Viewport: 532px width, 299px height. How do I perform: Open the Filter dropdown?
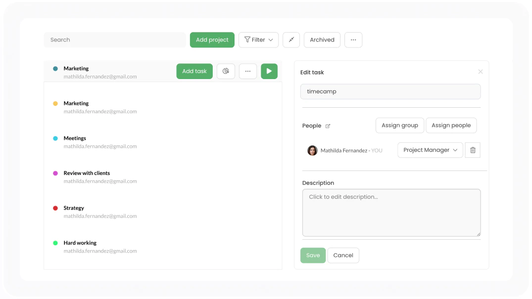coord(258,40)
